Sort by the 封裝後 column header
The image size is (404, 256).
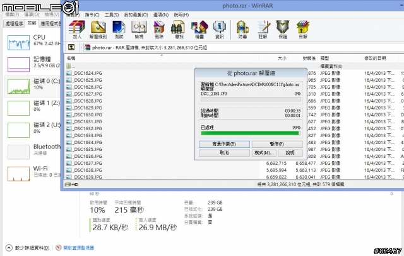click(x=303, y=58)
